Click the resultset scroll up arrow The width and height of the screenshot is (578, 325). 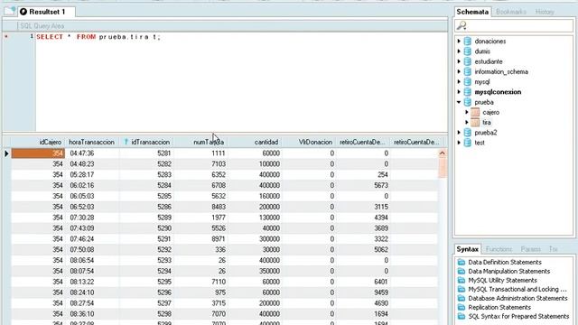pyautogui.click(x=442, y=153)
